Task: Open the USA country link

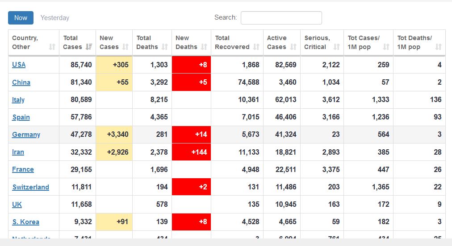Action: (x=19, y=65)
